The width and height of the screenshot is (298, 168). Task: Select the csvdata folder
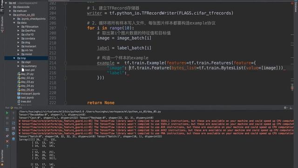[x=28, y=38]
